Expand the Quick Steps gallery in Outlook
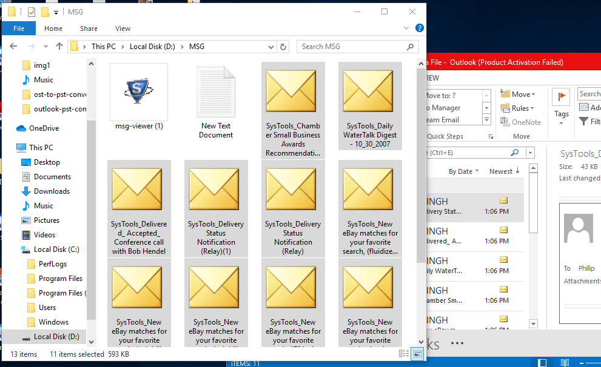Viewport: 601px width, 367px height. pos(486,120)
